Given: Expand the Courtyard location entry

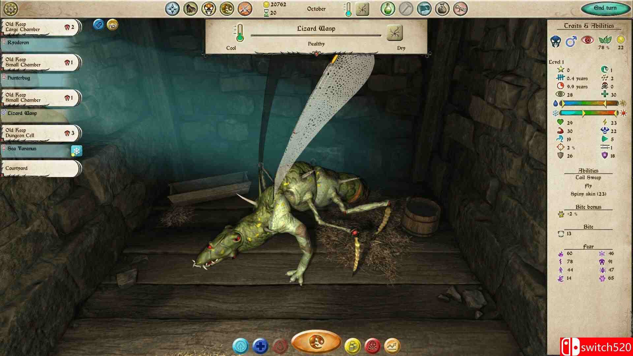Looking at the screenshot, I should pyautogui.click(x=36, y=168).
